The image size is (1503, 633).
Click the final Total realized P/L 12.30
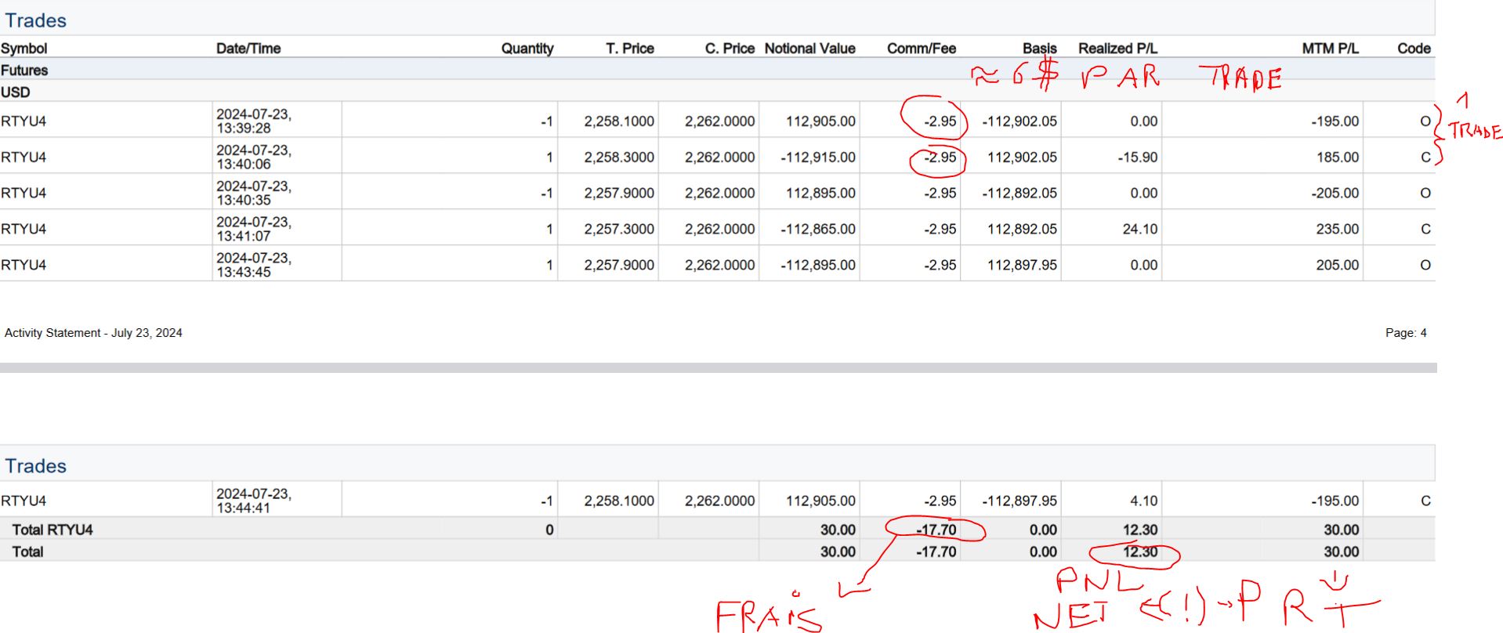click(1140, 552)
